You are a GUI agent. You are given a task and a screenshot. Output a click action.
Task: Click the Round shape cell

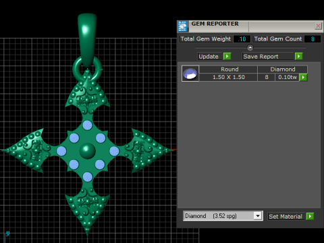pyautogui.click(x=228, y=70)
